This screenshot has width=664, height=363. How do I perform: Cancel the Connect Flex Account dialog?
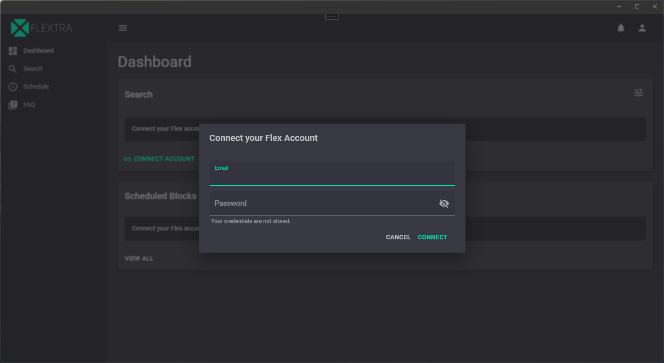point(398,237)
